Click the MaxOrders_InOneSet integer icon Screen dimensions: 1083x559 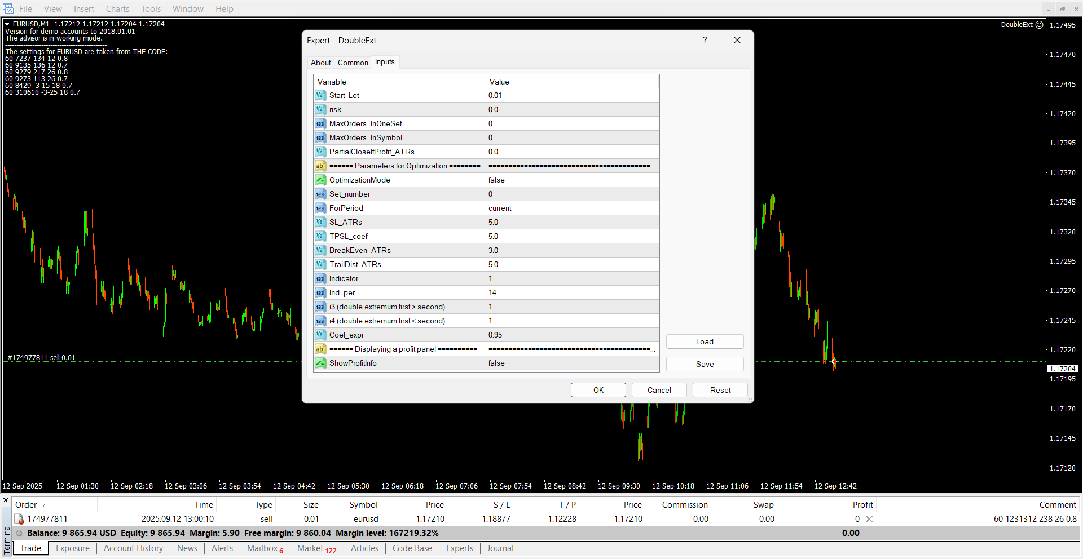tap(320, 123)
